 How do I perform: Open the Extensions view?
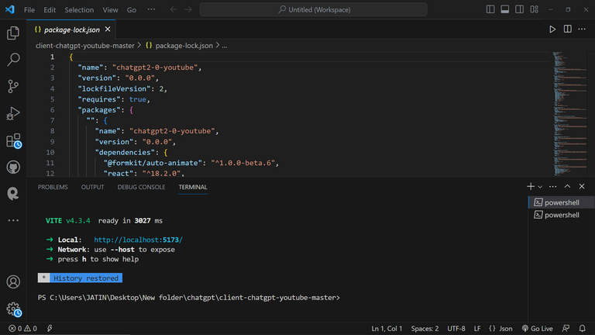click(x=13, y=140)
